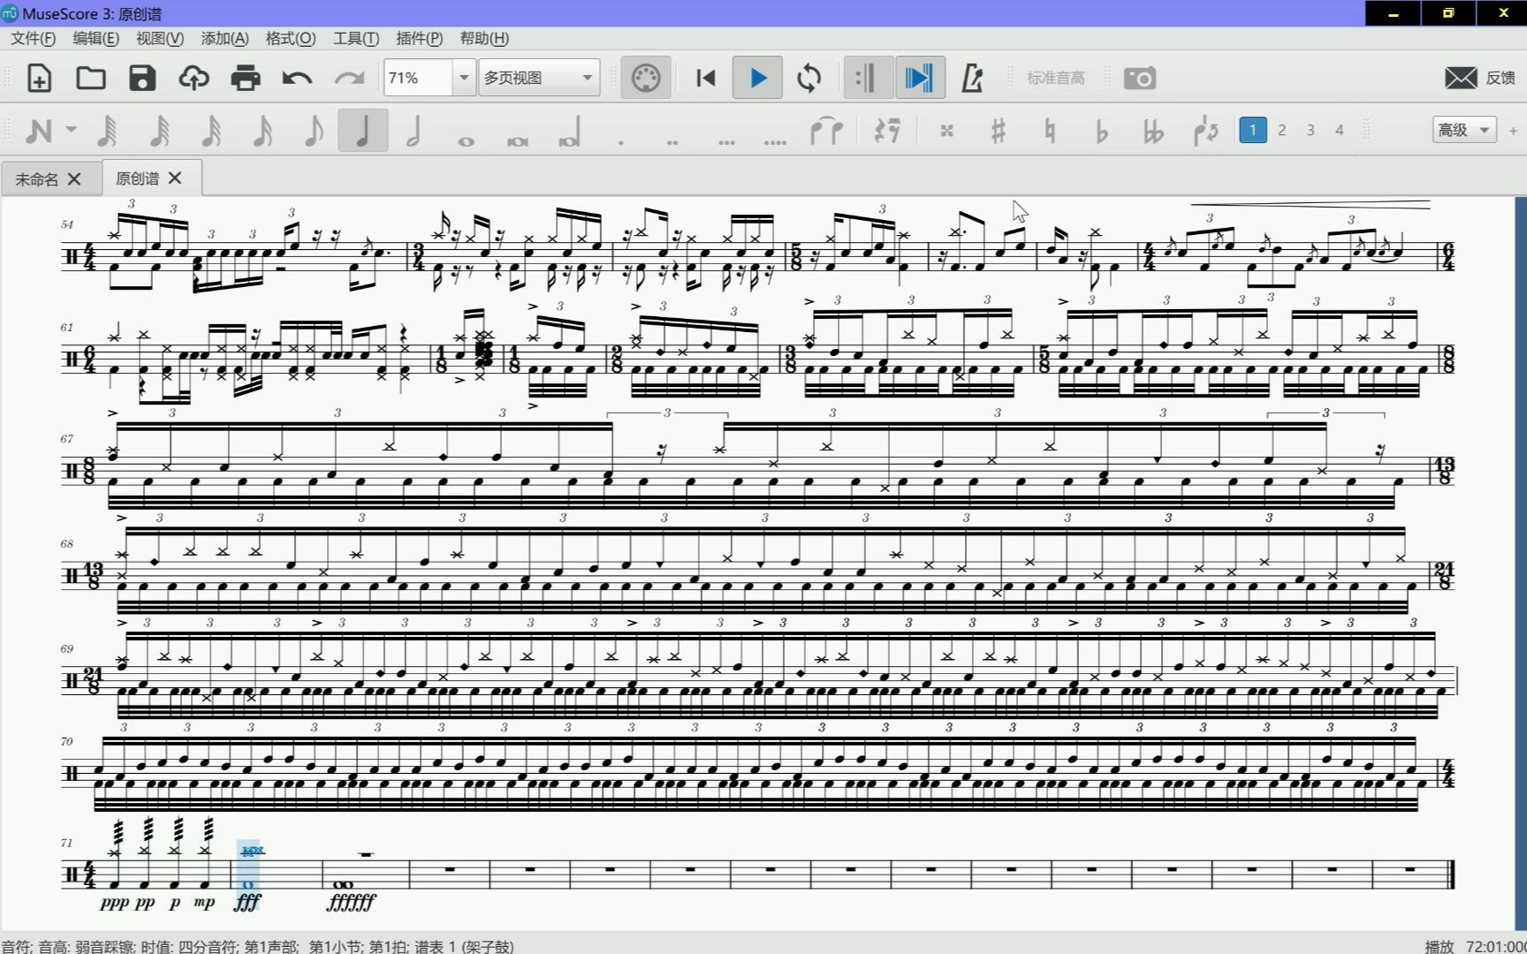Select the longa note duration
This screenshot has height=954, width=1527.
570,131
